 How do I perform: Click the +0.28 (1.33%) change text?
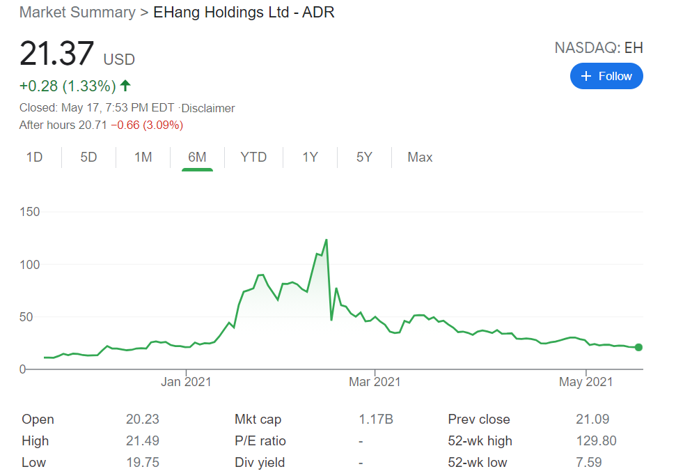[x=68, y=86]
